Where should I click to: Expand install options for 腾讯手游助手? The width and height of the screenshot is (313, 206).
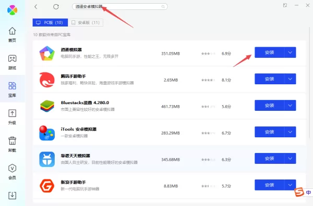coord(290,79)
